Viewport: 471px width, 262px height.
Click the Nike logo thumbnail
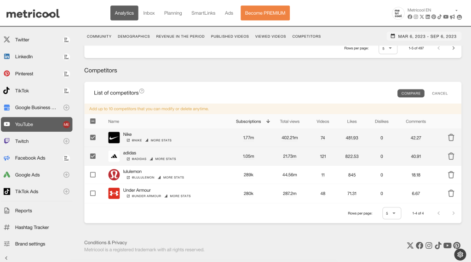[114, 138]
